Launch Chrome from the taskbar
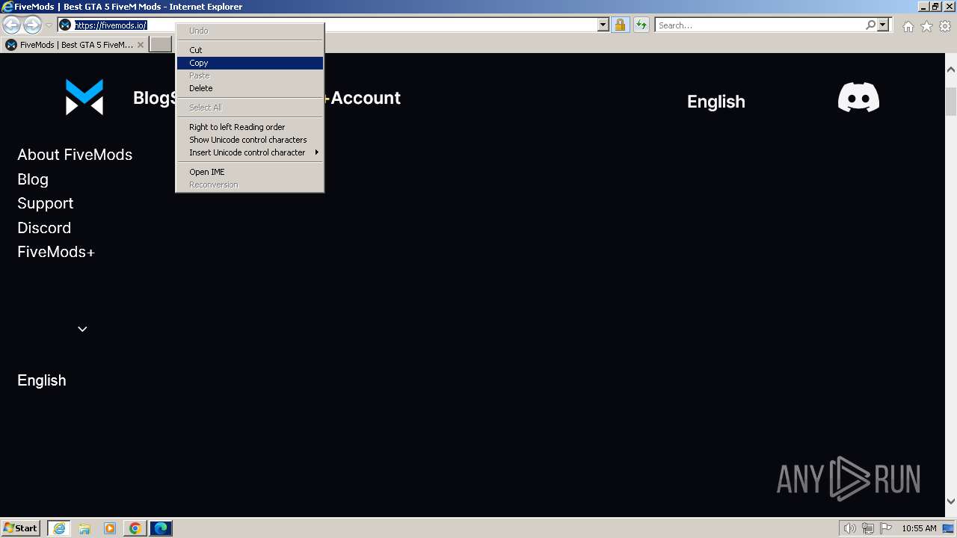Viewport: 957px width, 538px height. (135, 528)
